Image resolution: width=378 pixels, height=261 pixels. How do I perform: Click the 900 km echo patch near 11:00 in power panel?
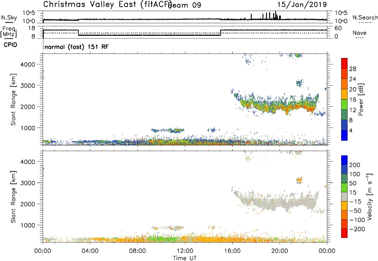click(176, 130)
